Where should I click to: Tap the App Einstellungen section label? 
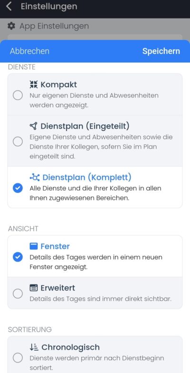point(54,26)
